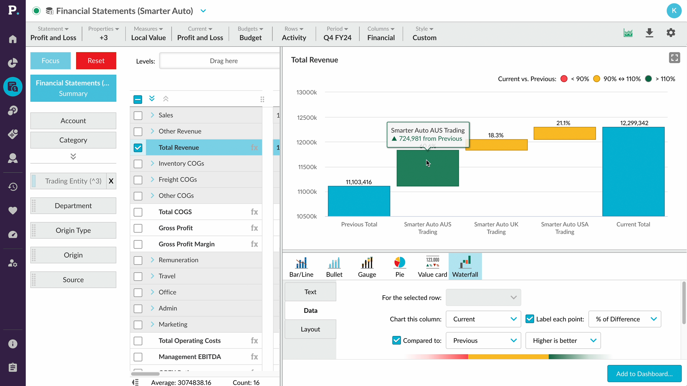Screen dimensions: 687x386
Task: Expand chart to fullscreen icon
Action: click(674, 58)
